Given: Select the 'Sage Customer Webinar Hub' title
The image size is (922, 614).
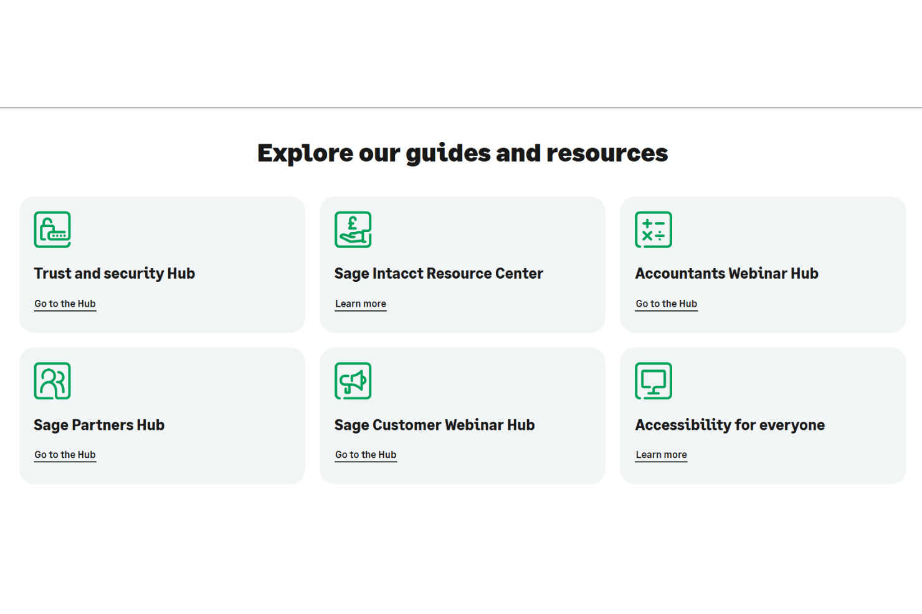Looking at the screenshot, I should tap(434, 425).
